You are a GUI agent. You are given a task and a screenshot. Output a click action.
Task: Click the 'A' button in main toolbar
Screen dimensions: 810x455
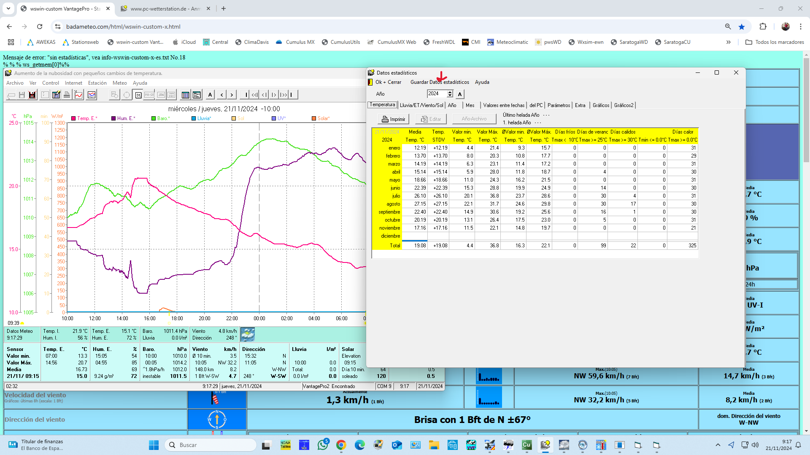(210, 95)
